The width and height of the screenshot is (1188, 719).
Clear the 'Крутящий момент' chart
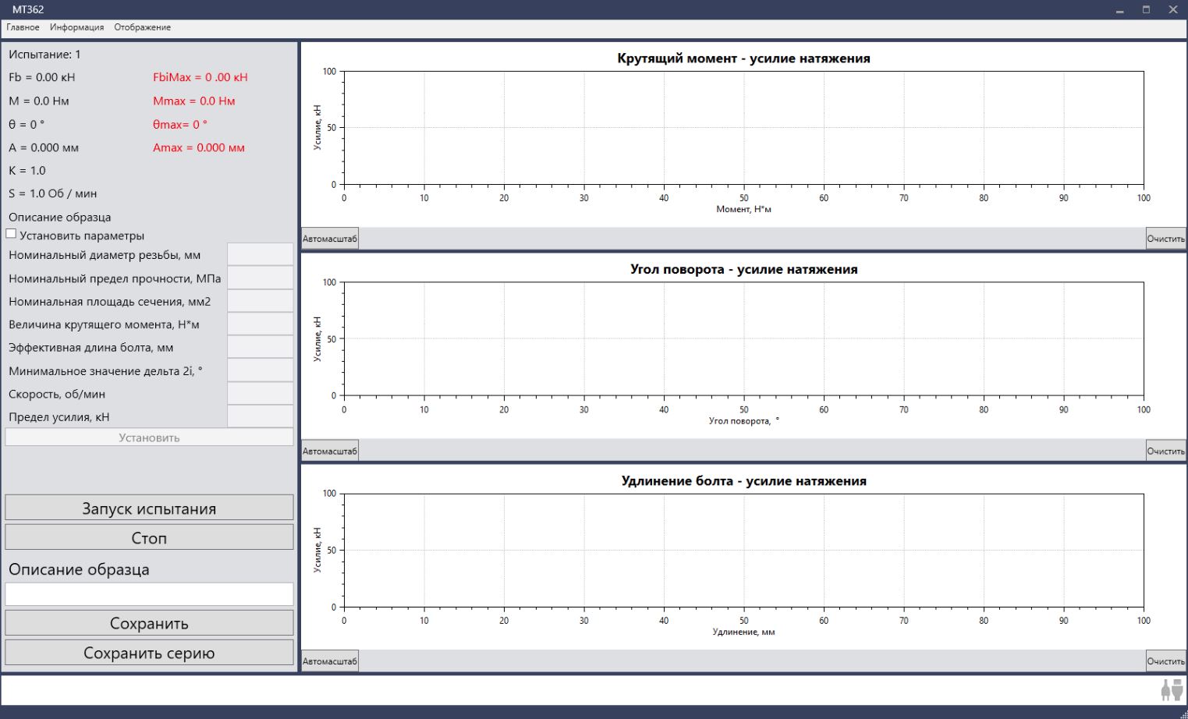tap(1165, 239)
